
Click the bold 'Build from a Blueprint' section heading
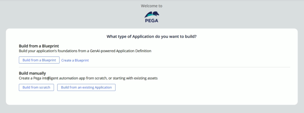pyautogui.click(x=39, y=46)
